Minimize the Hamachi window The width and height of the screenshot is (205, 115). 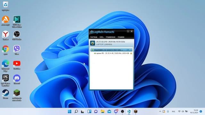tap(128, 31)
